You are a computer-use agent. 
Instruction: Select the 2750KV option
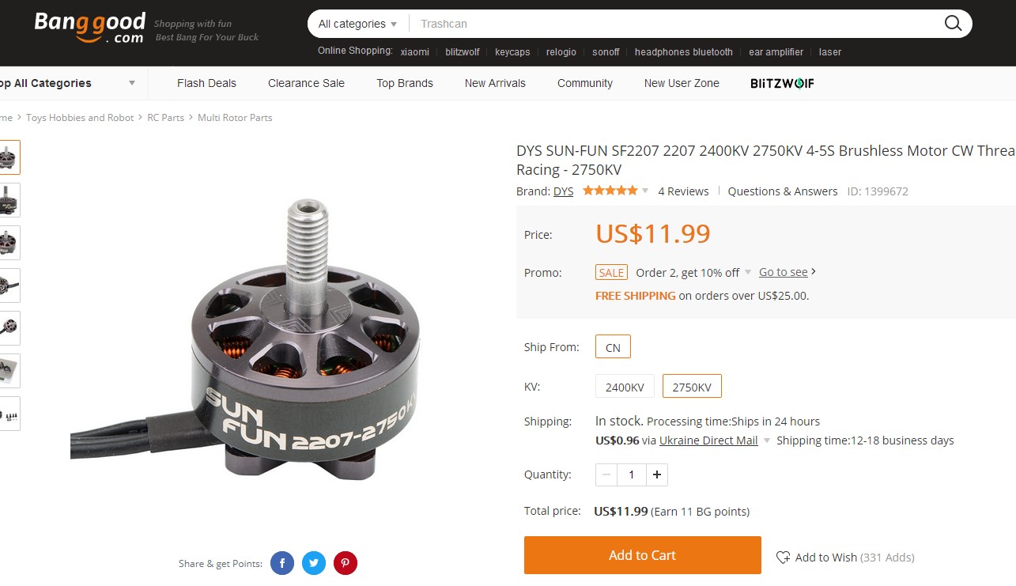[692, 387]
